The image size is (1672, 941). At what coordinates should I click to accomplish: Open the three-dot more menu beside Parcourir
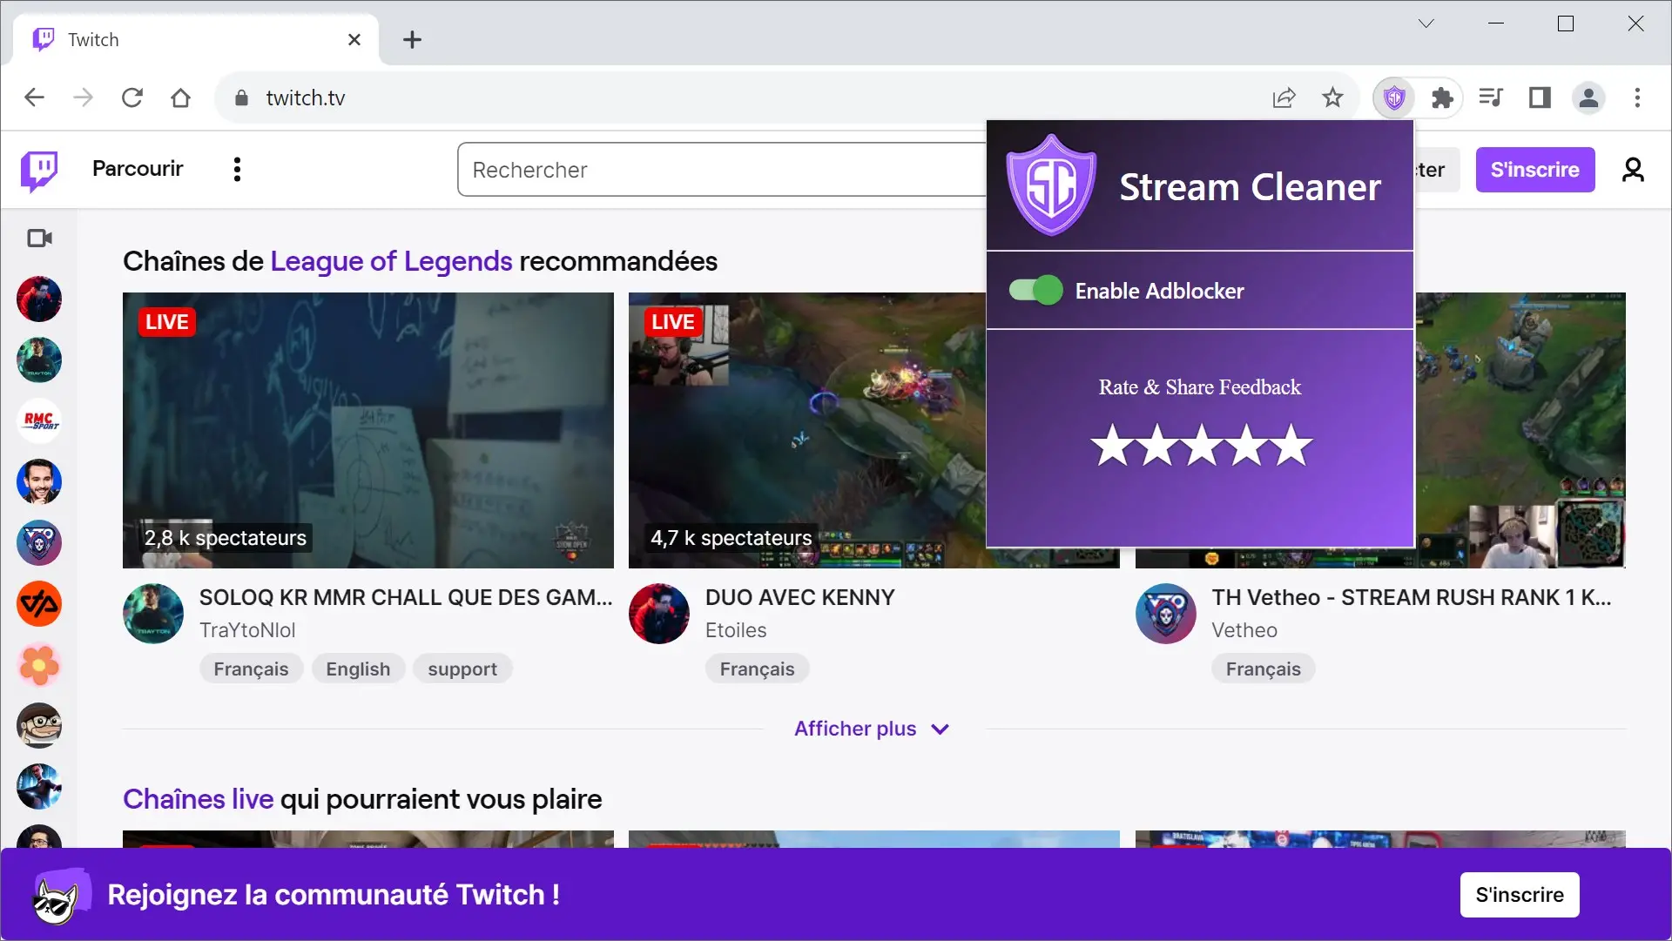(237, 170)
